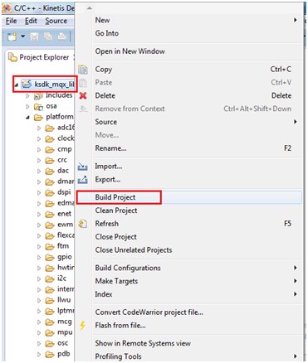Select the dac folder label
Image resolution: width=308 pixels, height=363 pixels.
pyautogui.click(x=63, y=171)
